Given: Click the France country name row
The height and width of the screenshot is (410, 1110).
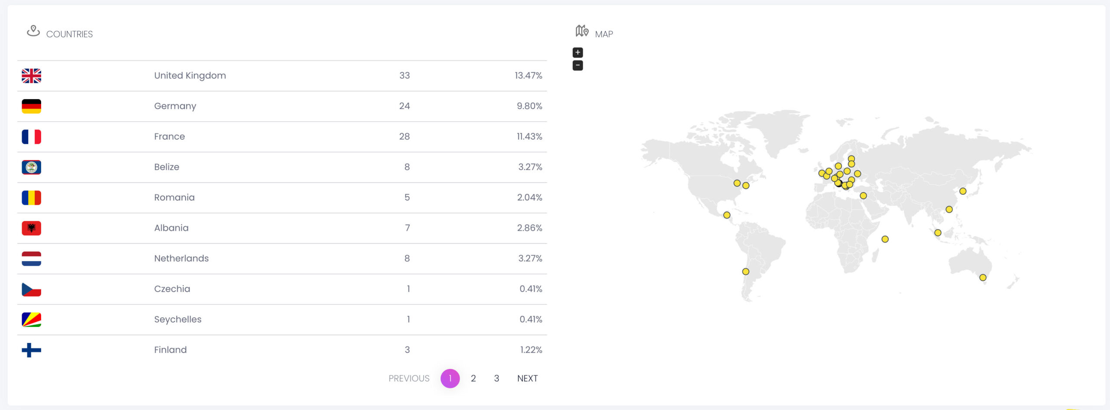Looking at the screenshot, I should click(170, 136).
